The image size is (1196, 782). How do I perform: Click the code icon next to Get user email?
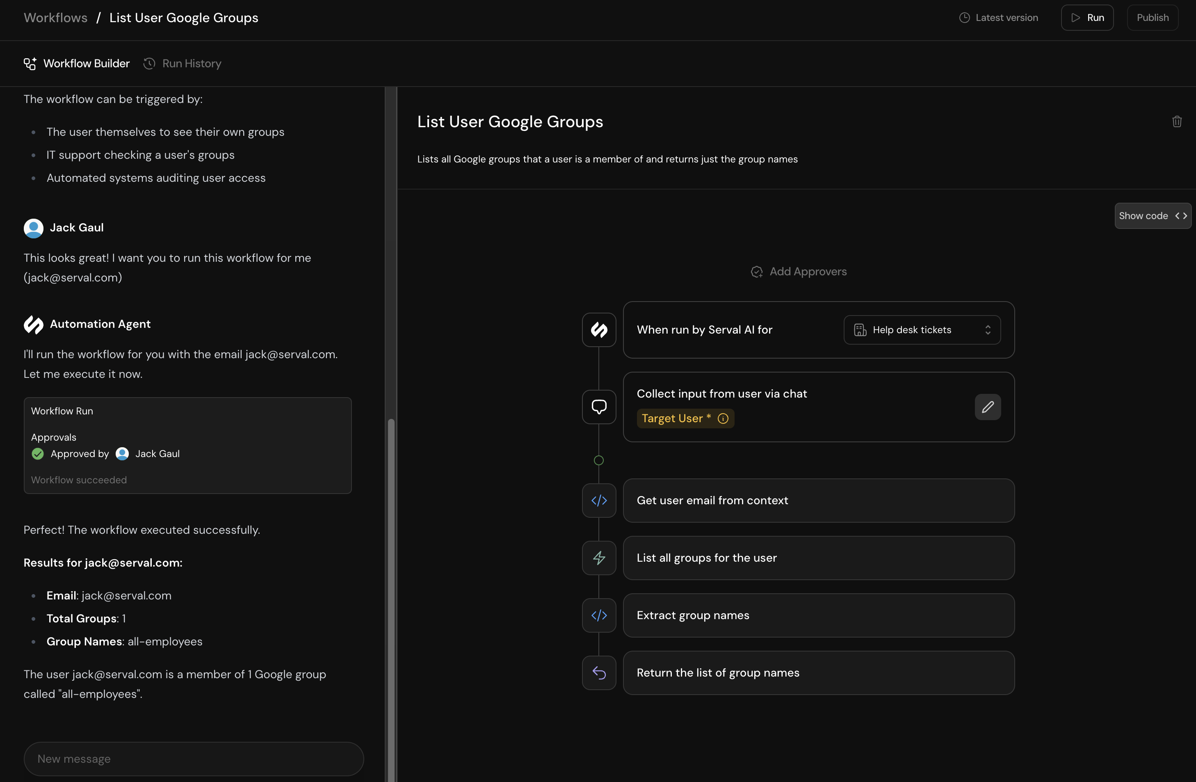(598, 500)
